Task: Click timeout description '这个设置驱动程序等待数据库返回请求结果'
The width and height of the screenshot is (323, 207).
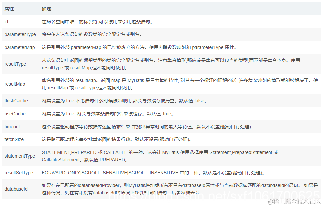Action: (x=86, y=127)
